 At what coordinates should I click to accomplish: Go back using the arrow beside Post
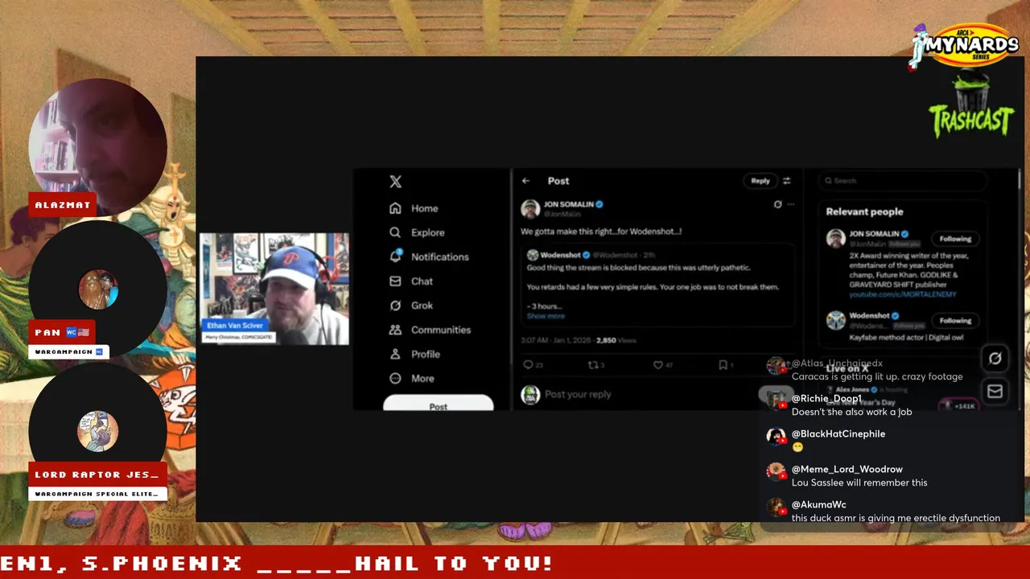click(x=525, y=181)
